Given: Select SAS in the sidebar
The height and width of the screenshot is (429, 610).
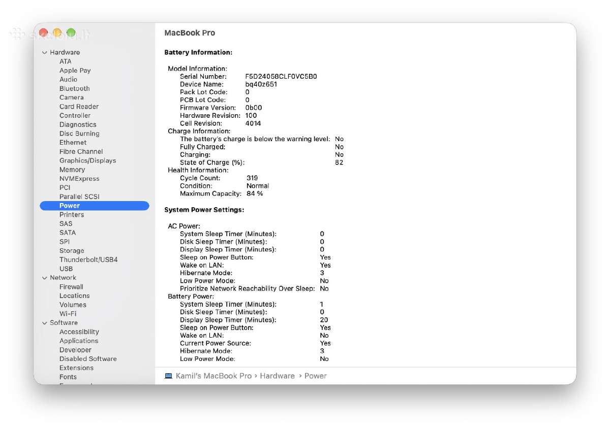Looking at the screenshot, I should (66, 223).
